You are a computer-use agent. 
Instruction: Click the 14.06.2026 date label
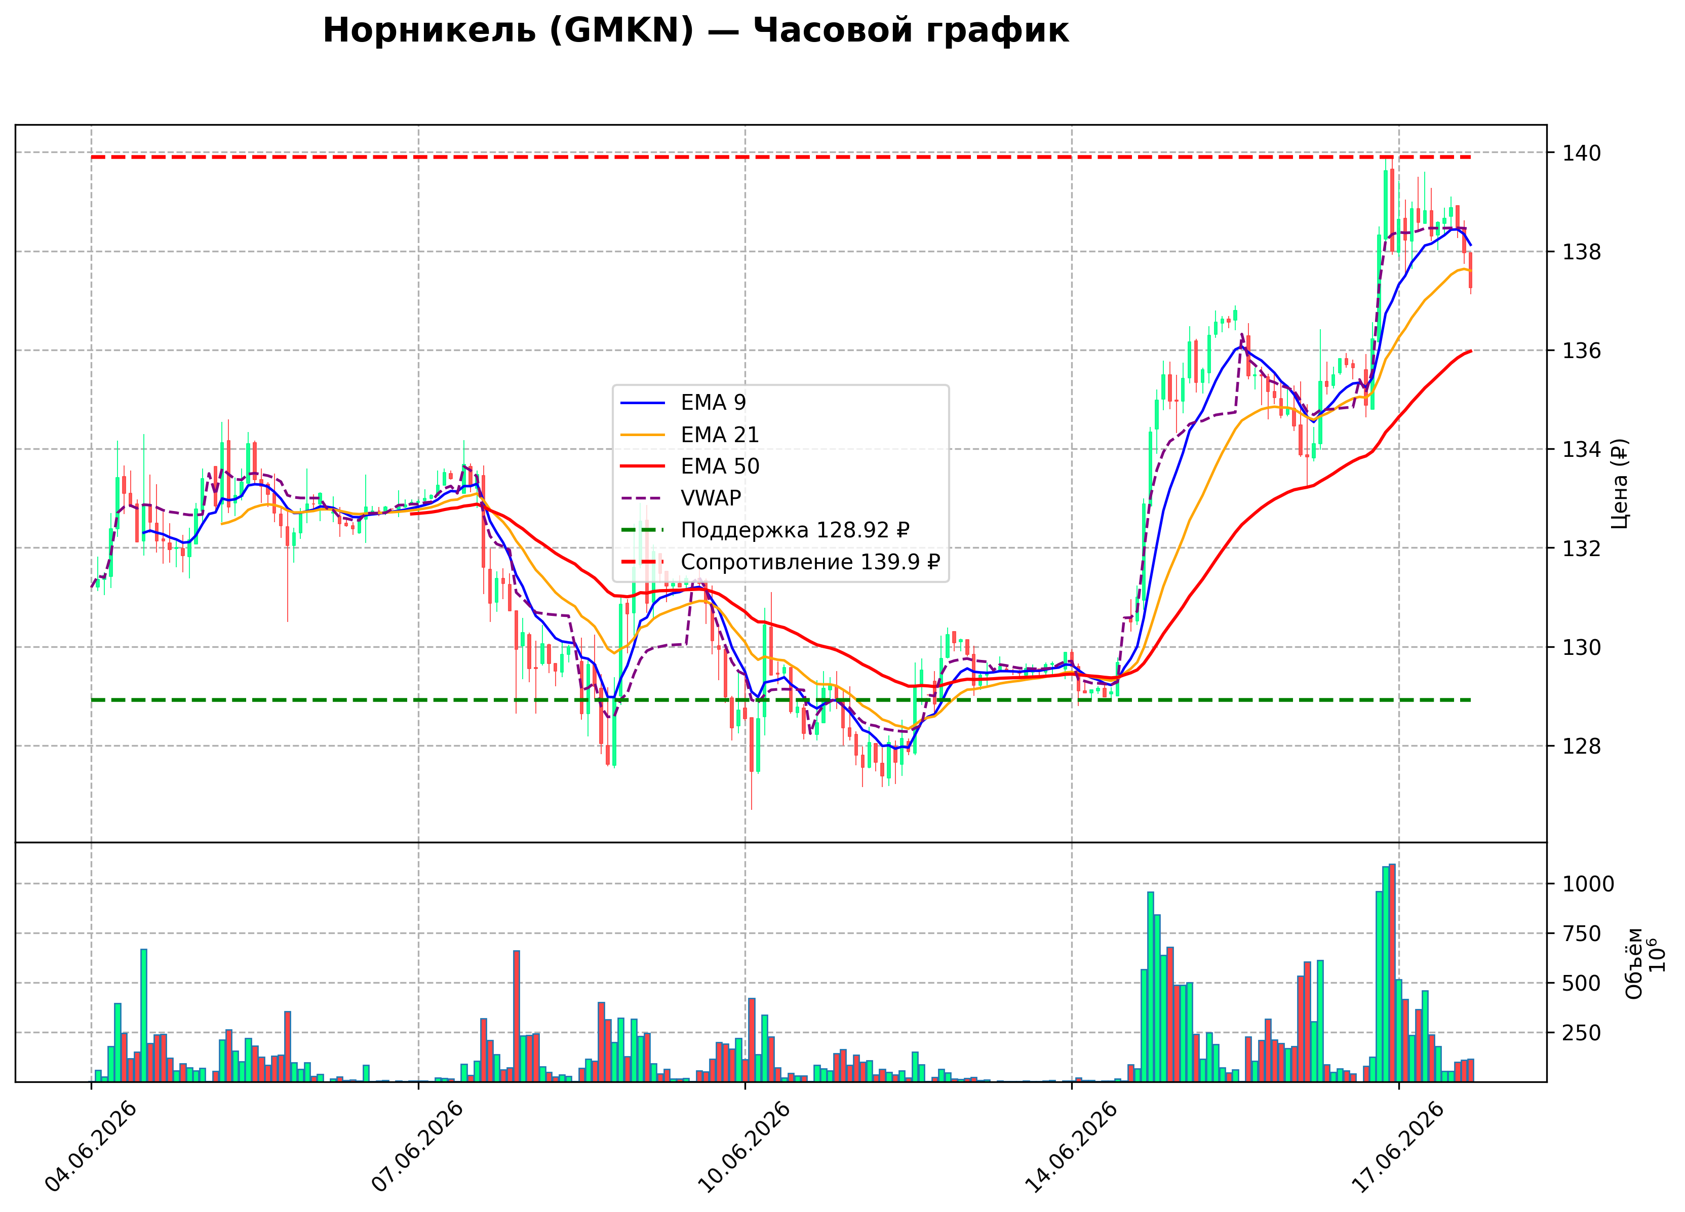tap(1071, 1147)
